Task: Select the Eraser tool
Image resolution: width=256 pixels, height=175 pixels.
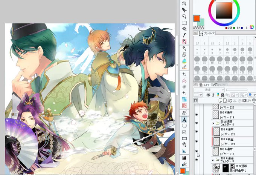Action: pyautogui.click(x=184, y=55)
